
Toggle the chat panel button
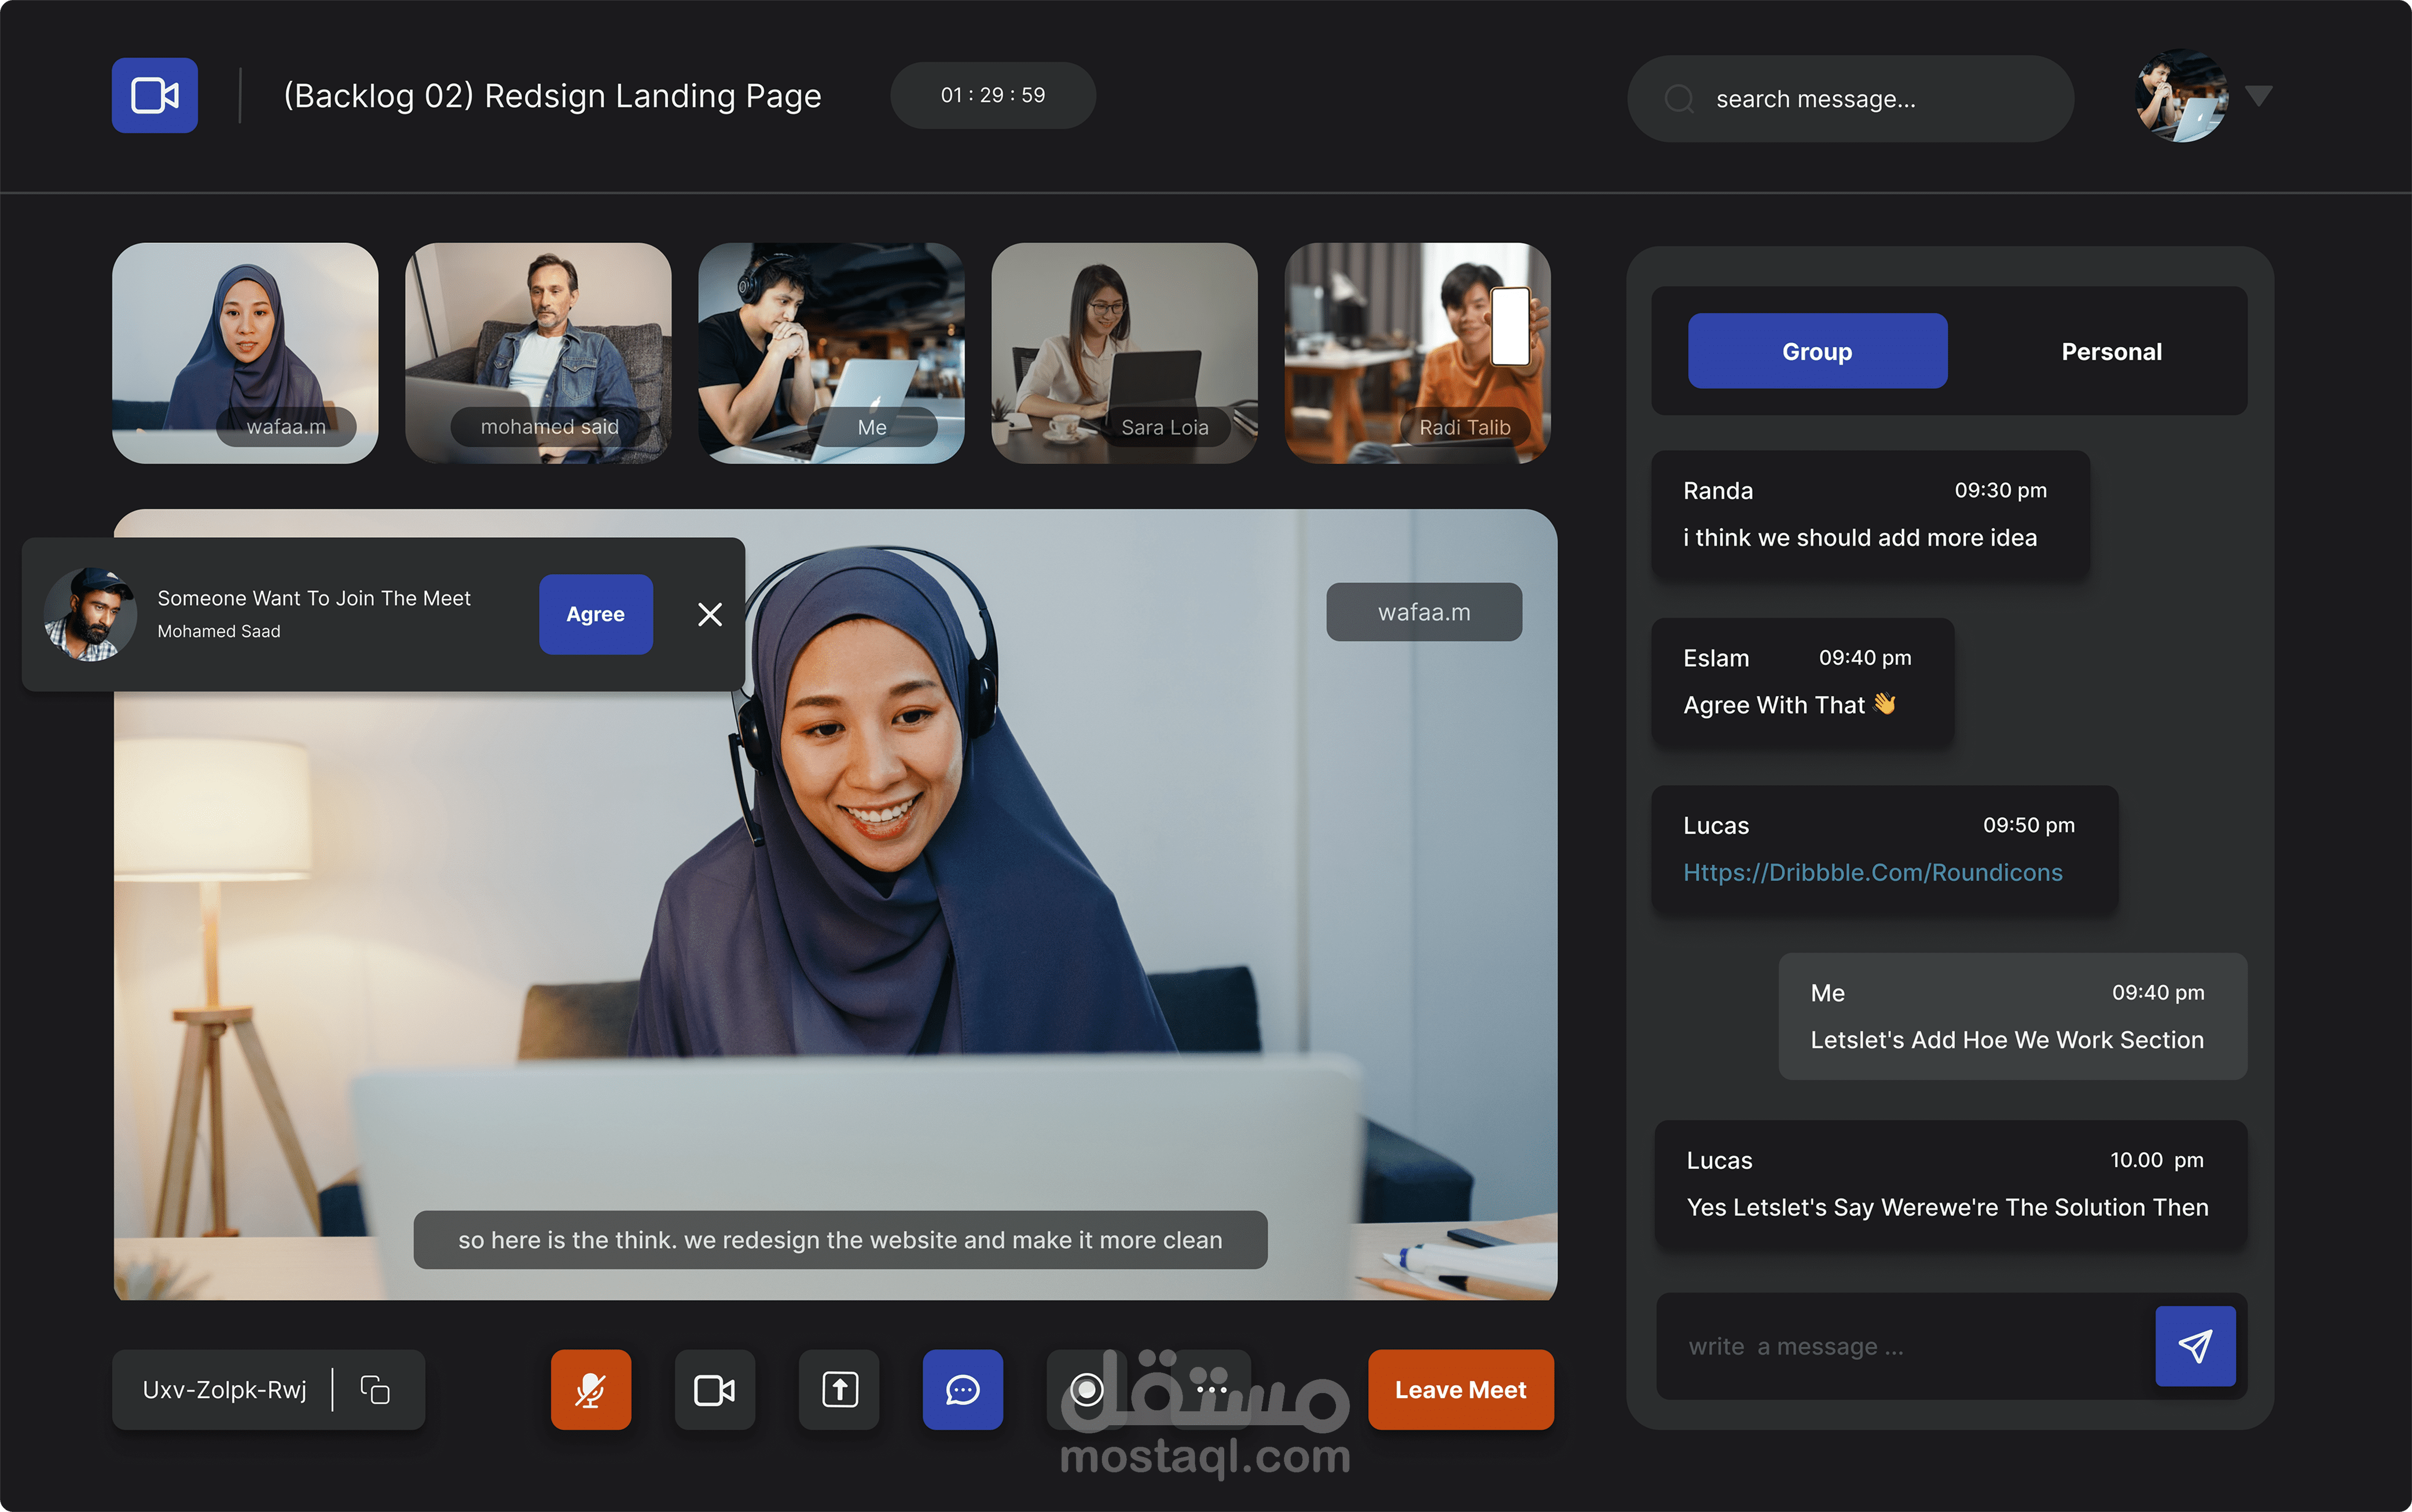pyautogui.click(x=962, y=1389)
